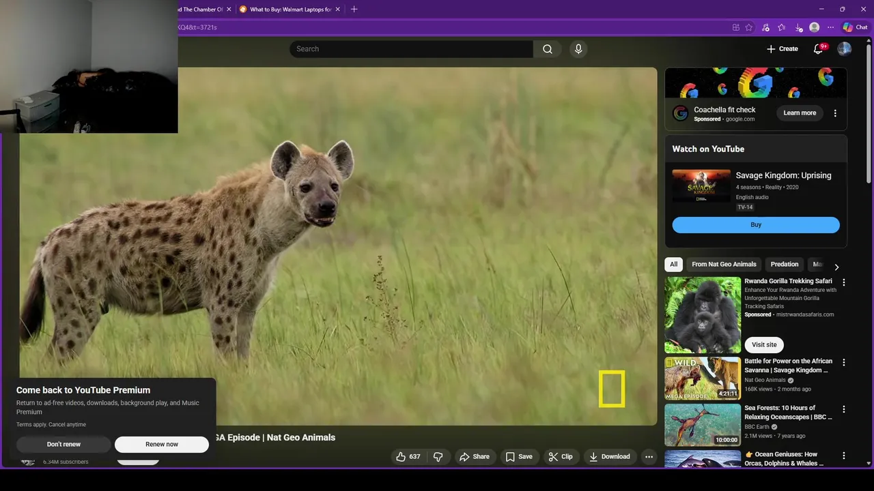
Task: Close the Walmart Laptops tab
Action: tap(339, 10)
